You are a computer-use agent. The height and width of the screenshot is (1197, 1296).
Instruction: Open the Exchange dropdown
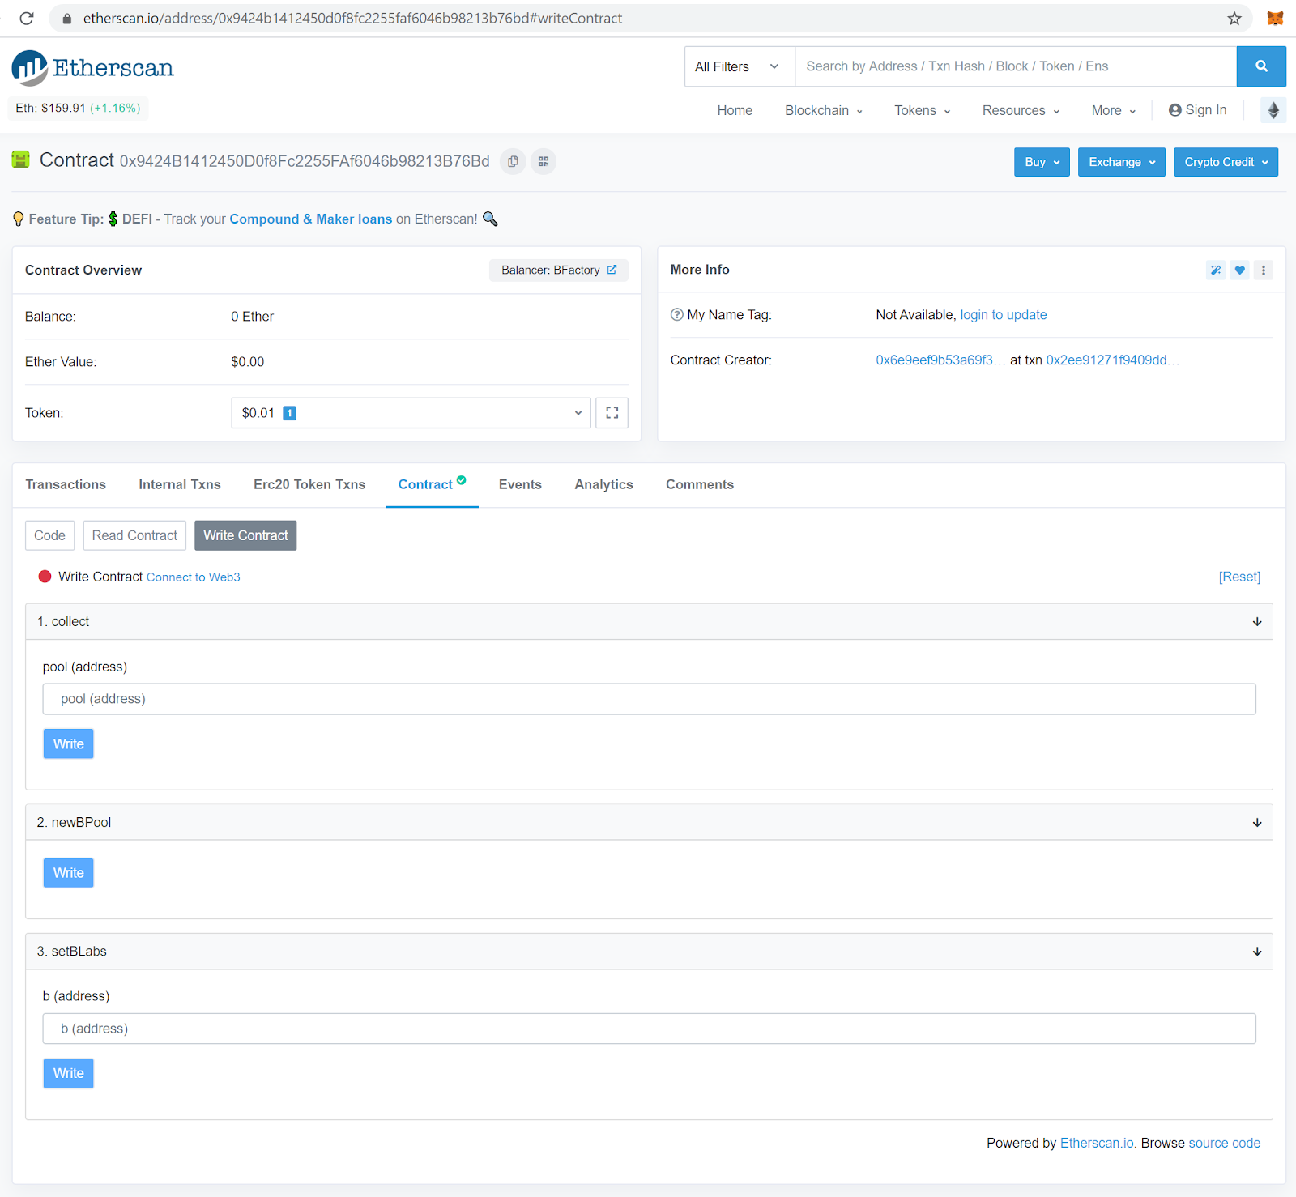coord(1121,162)
